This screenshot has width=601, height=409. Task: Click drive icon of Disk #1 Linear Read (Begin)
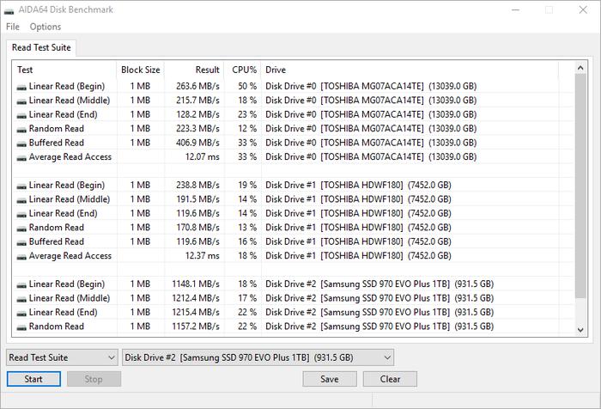[21, 186]
